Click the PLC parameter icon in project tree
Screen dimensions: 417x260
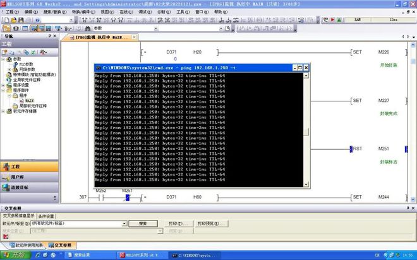[x=16, y=64]
